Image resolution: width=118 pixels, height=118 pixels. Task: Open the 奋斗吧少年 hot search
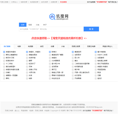point(56,64)
